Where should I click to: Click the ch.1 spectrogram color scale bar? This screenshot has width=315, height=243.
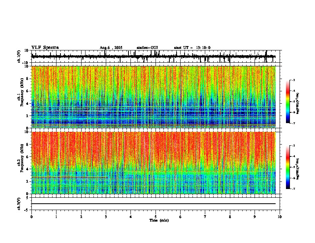(288, 102)
